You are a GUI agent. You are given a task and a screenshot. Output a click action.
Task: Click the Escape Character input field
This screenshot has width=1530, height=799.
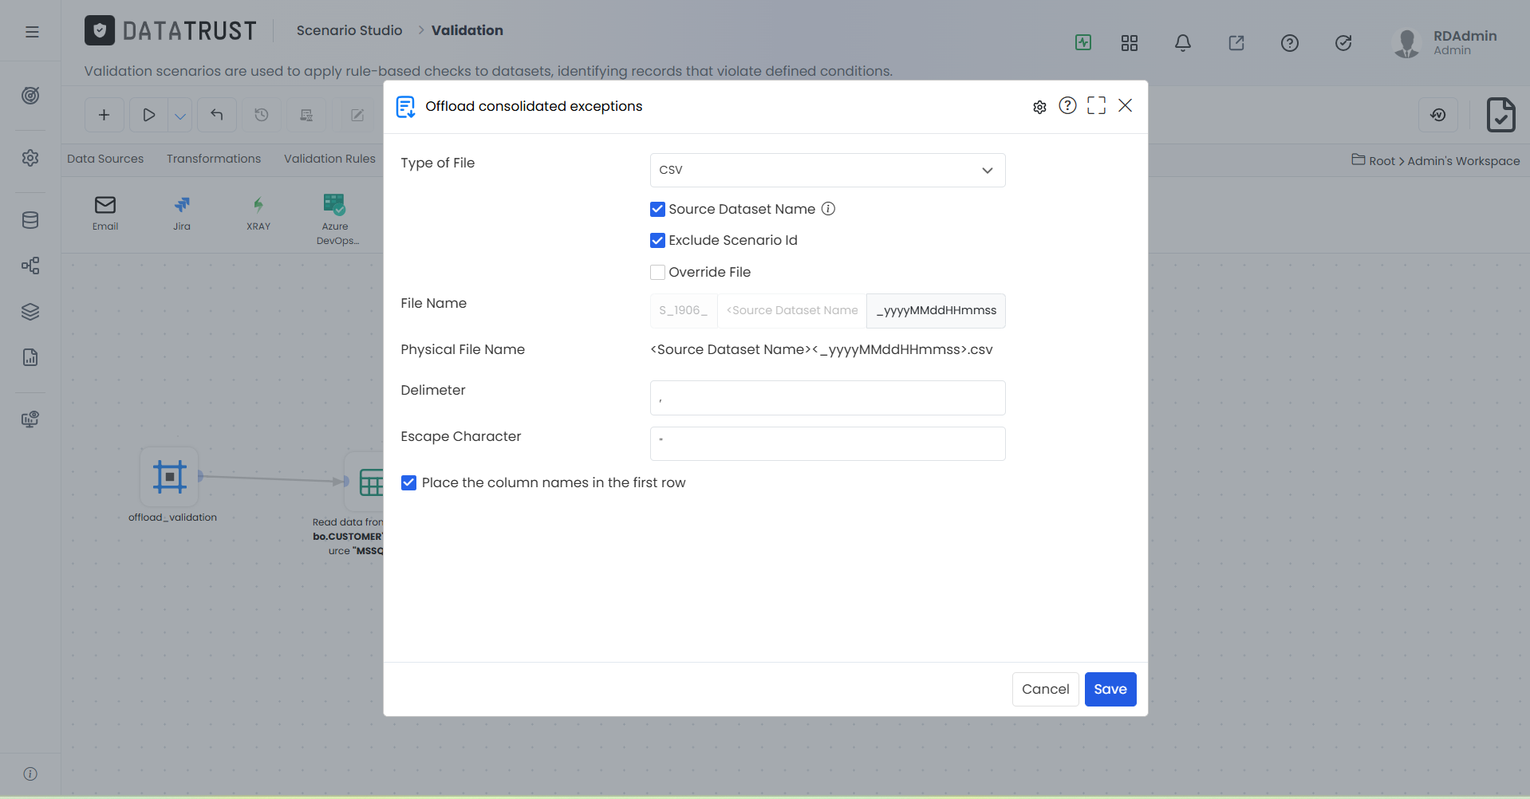[x=827, y=443]
